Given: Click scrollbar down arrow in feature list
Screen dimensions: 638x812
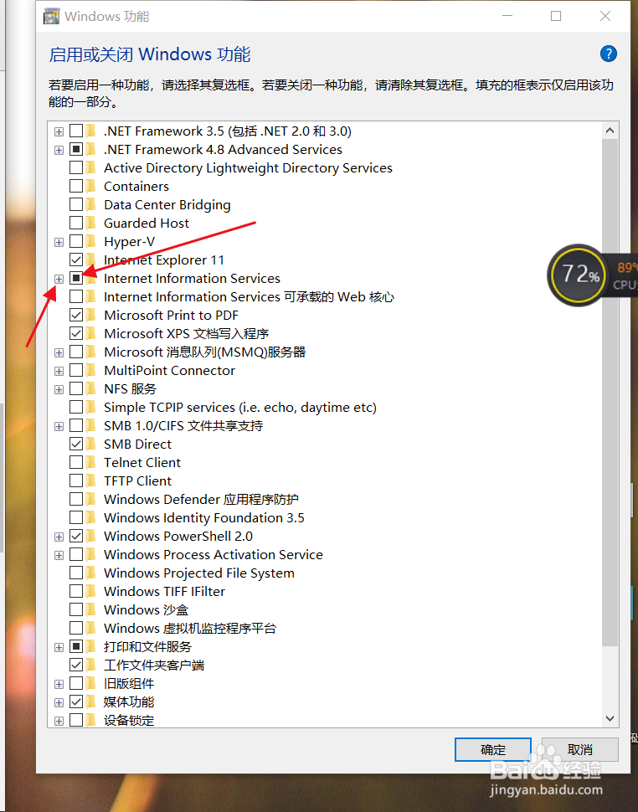Looking at the screenshot, I should point(610,718).
